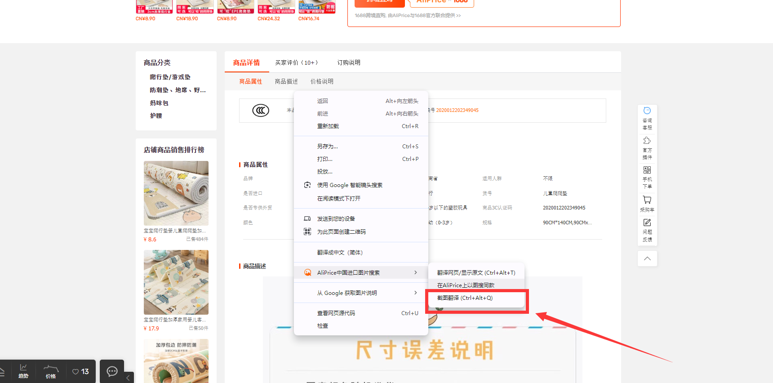Open the first ranked mat product thumbnail ¥8.6
Screen dimensions: 773x383
pos(176,193)
